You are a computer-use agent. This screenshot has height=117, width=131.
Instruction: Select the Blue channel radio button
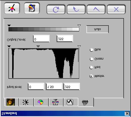coord(91,50)
